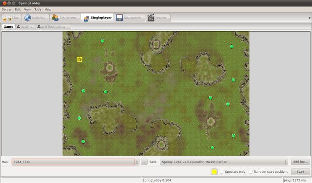Click the Replays clapperboard icon
The image size is (312, 183).
pyautogui.click(x=151, y=18)
